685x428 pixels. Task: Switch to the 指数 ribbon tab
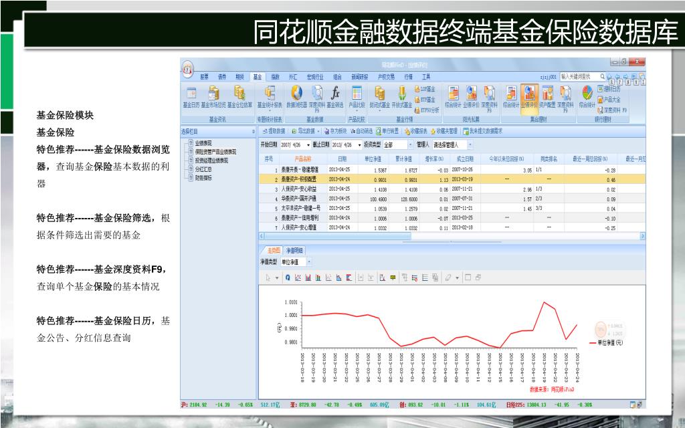[x=275, y=77]
